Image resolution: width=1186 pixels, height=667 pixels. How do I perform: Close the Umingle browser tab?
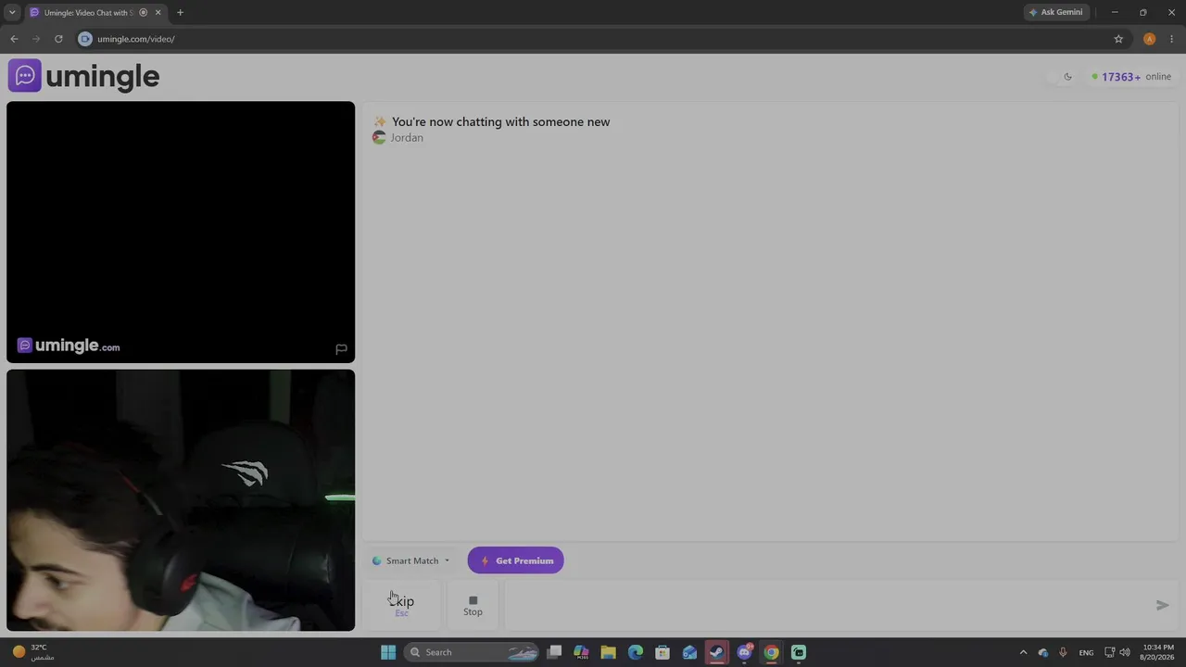point(158,12)
